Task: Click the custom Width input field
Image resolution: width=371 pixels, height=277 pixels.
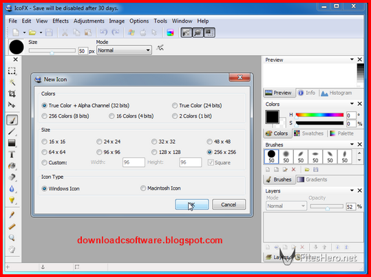Action: pos(134,162)
